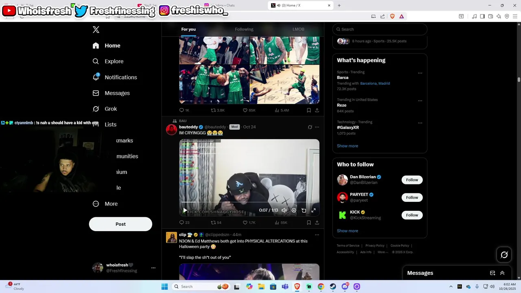Seek the video progress bar
Screen dimensions: 521x293
point(249,202)
